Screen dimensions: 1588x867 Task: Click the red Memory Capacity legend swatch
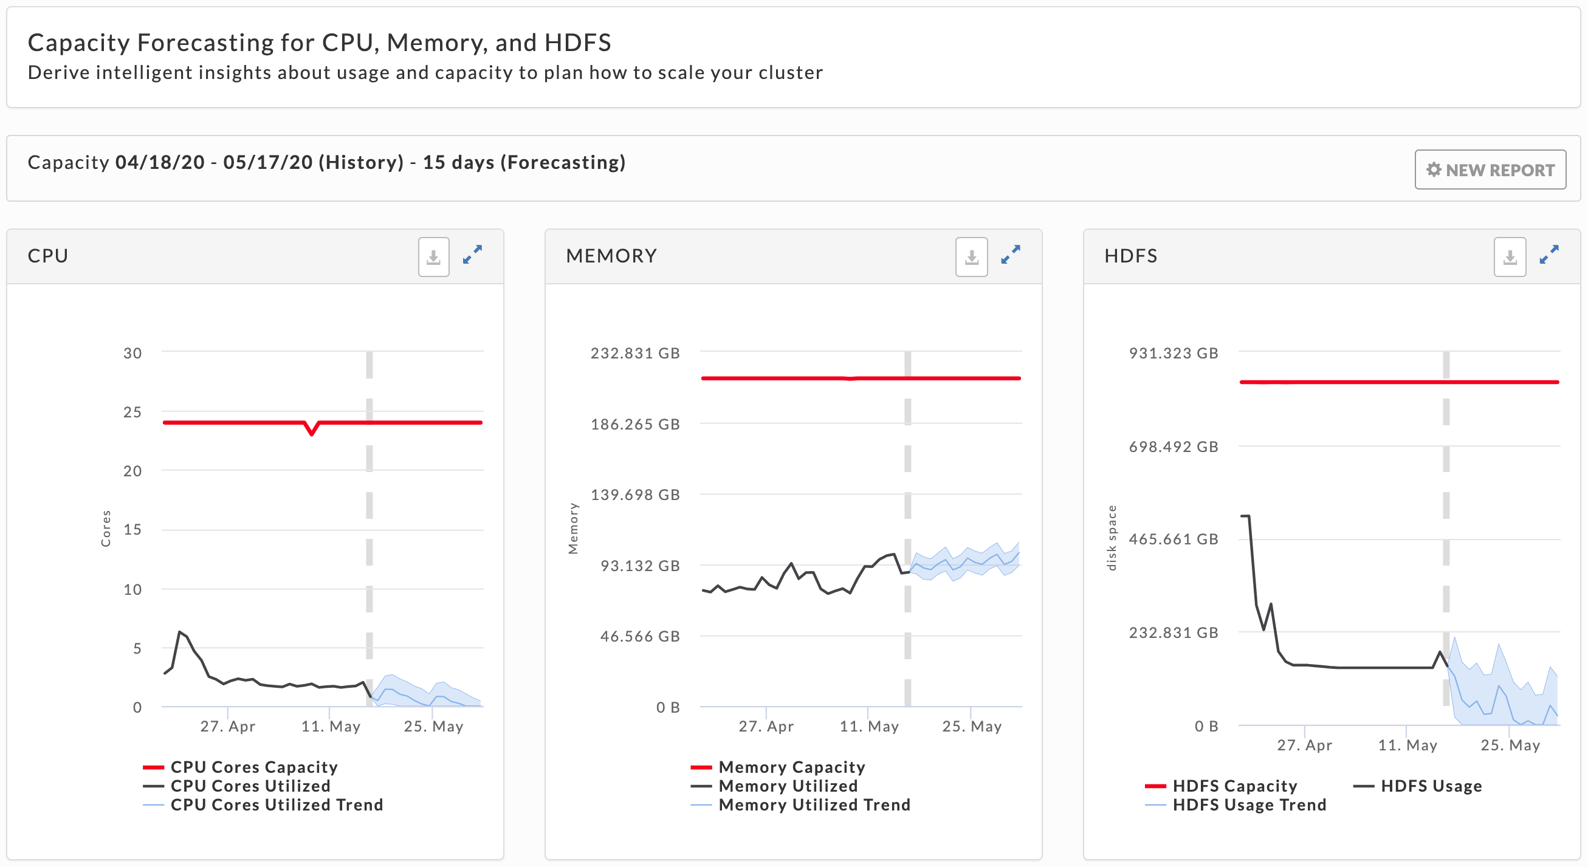(x=701, y=767)
